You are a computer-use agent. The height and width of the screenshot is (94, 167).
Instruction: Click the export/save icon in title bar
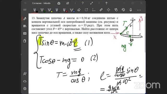click(59, 3)
